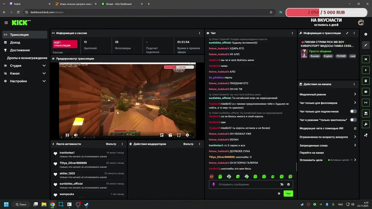Screen dimensions: 372x209
Task: Switch to the Twitch browser tab
Action: [x=29, y=4]
